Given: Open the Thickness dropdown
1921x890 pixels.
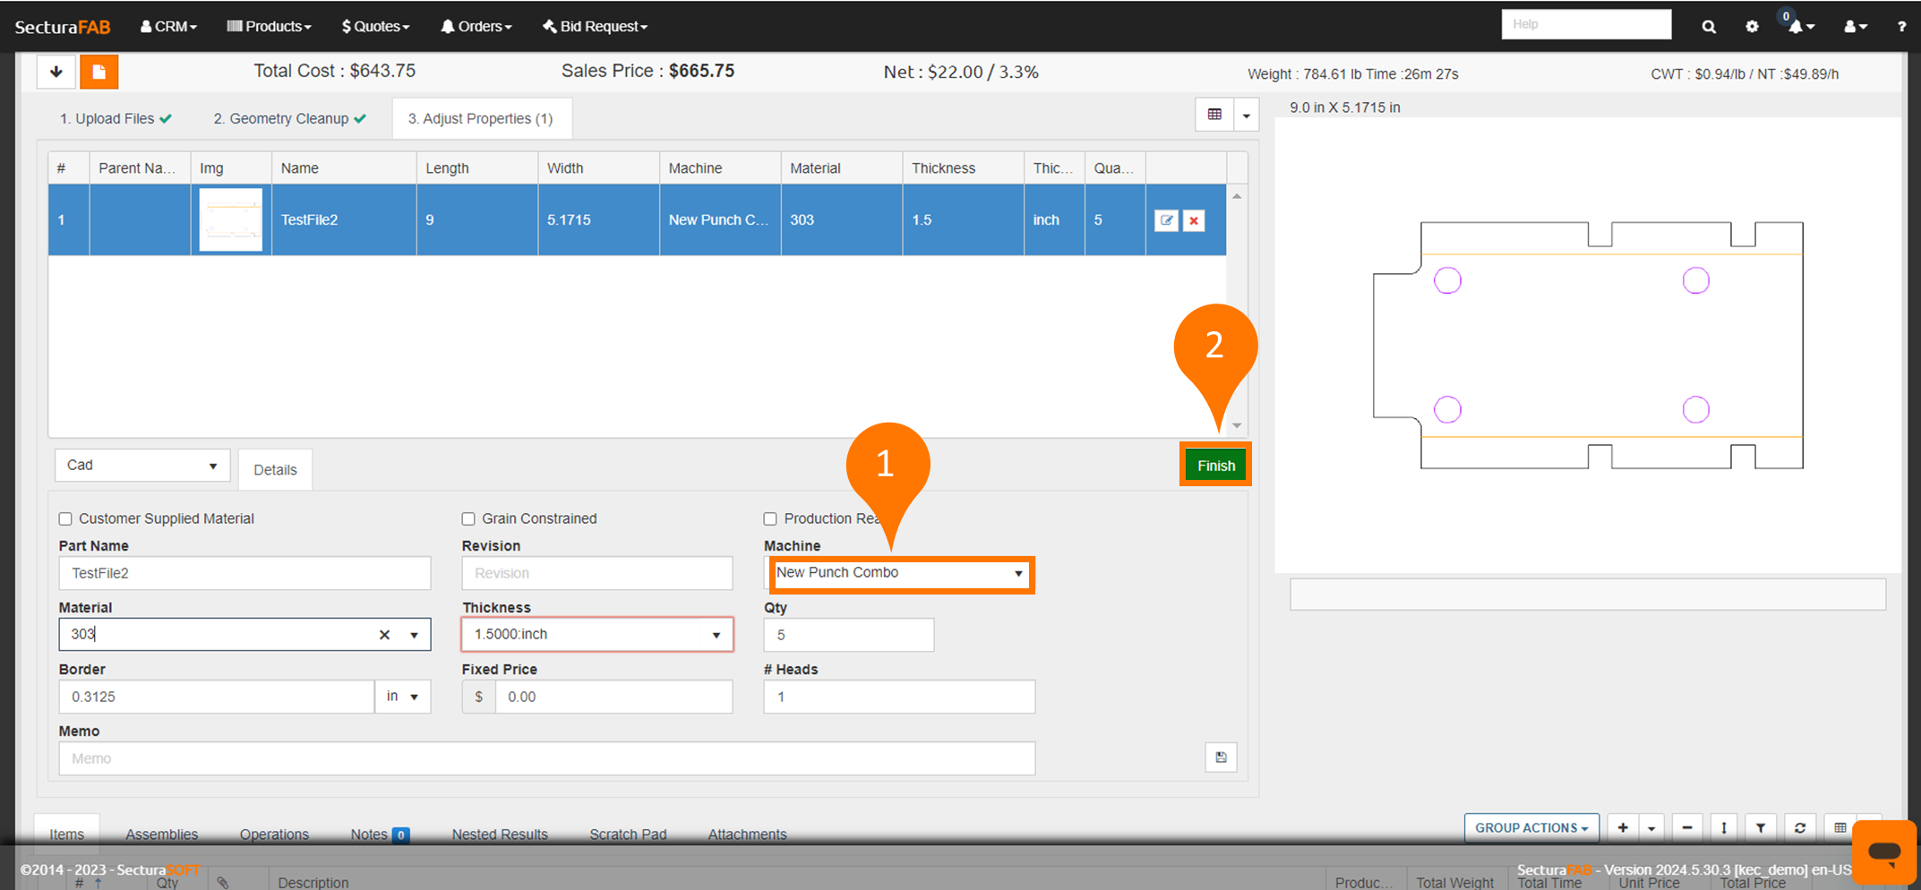Looking at the screenshot, I should pos(597,635).
